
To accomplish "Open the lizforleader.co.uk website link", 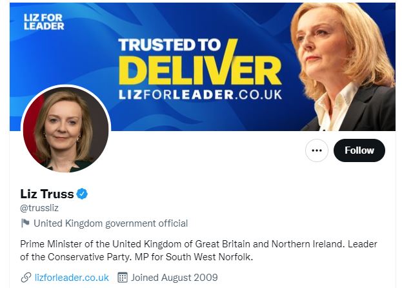I will 72,278.
